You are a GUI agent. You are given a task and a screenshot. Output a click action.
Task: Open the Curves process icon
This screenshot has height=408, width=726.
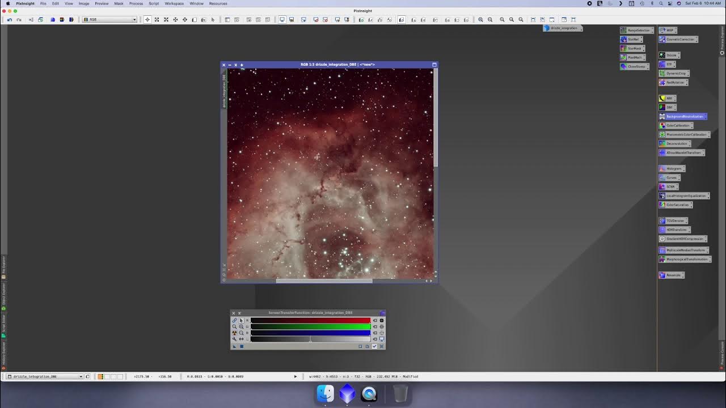[x=669, y=177]
